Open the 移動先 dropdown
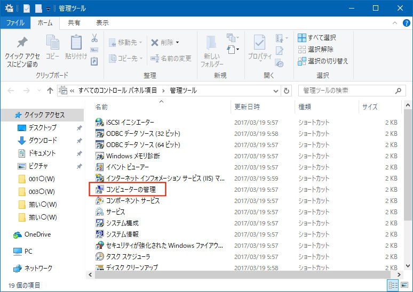The width and height of the screenshot is (413, 292). [x=140, y=42]
